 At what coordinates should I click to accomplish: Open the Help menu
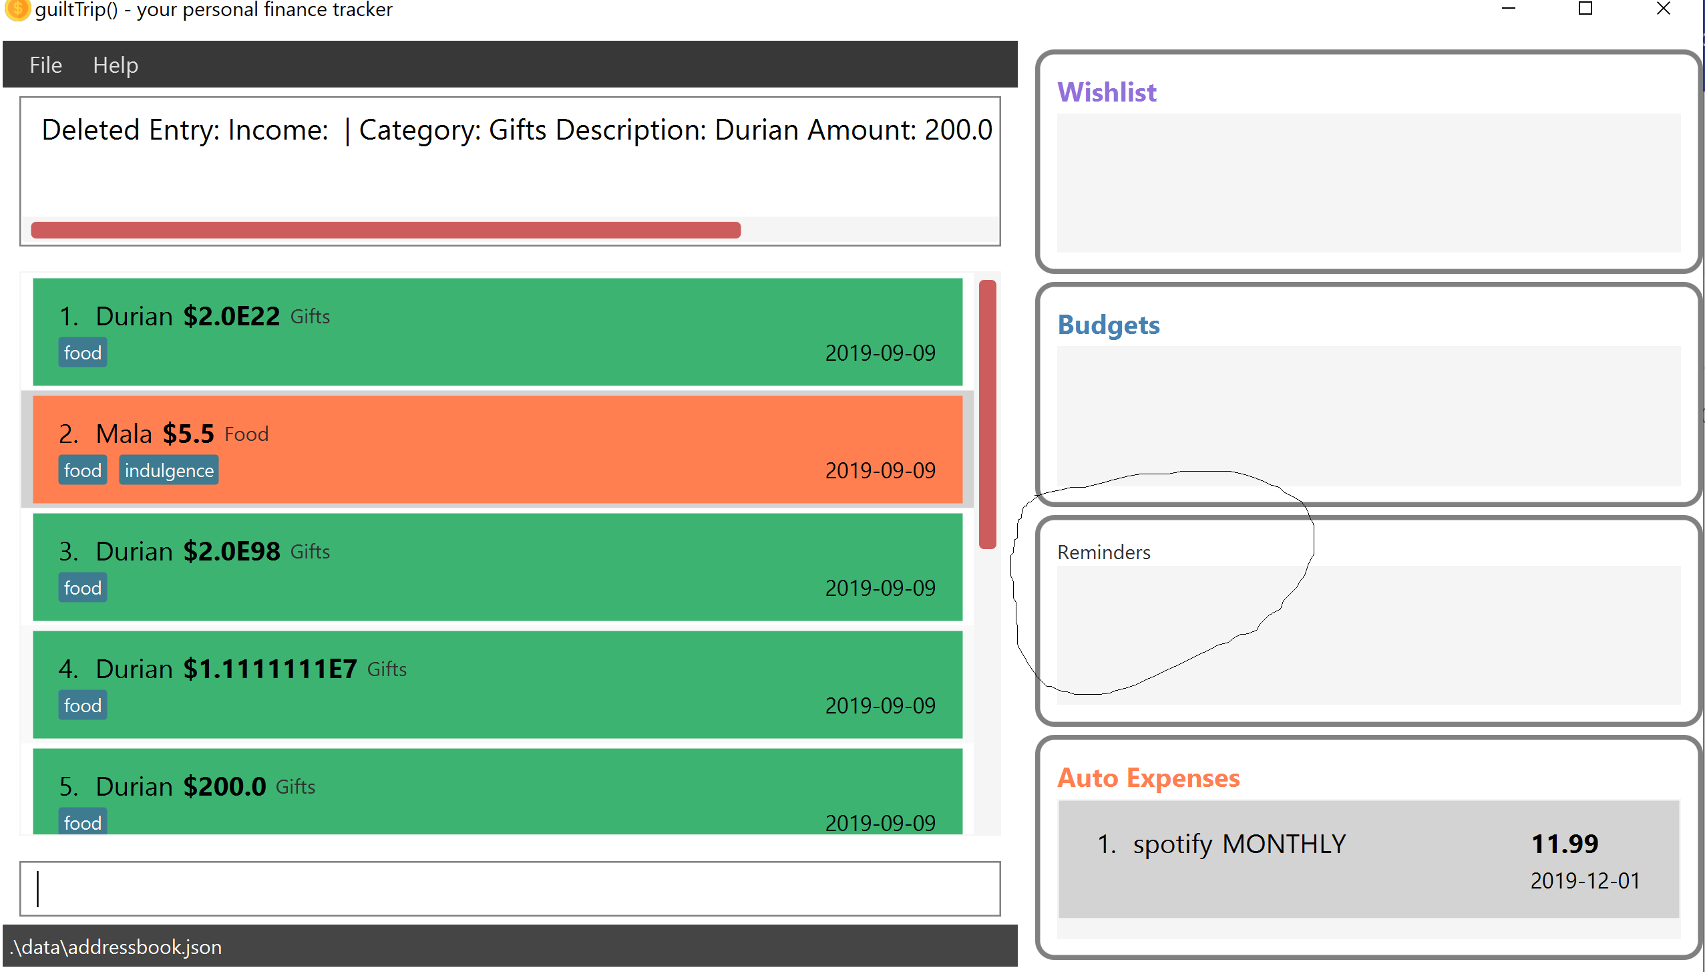point(116,65)
